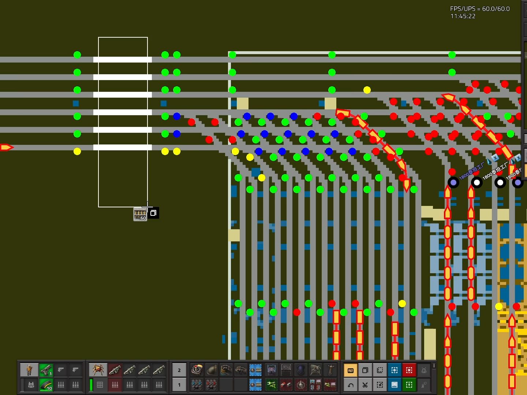Toggle the exoskeleton shortcut
527x395 pixels.
[424, 385]
